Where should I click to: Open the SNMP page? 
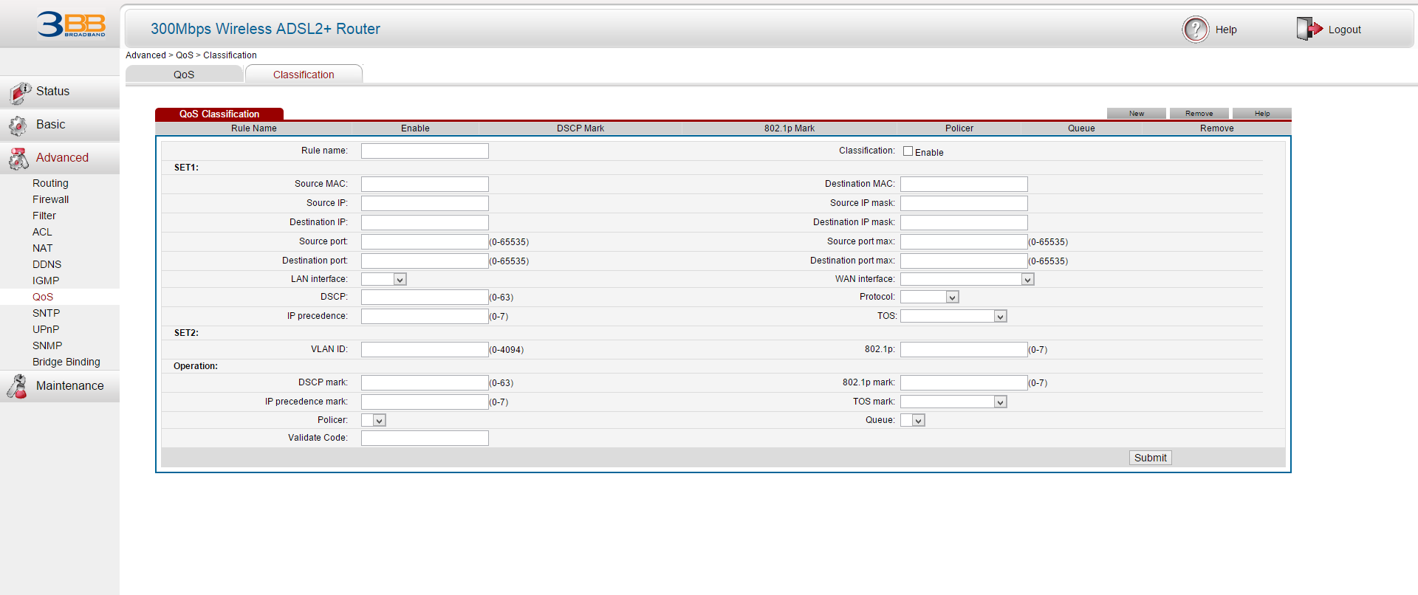tap(47, 345)
